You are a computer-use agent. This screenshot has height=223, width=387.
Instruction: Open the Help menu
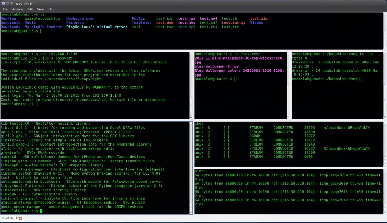[x=52, y=9]
